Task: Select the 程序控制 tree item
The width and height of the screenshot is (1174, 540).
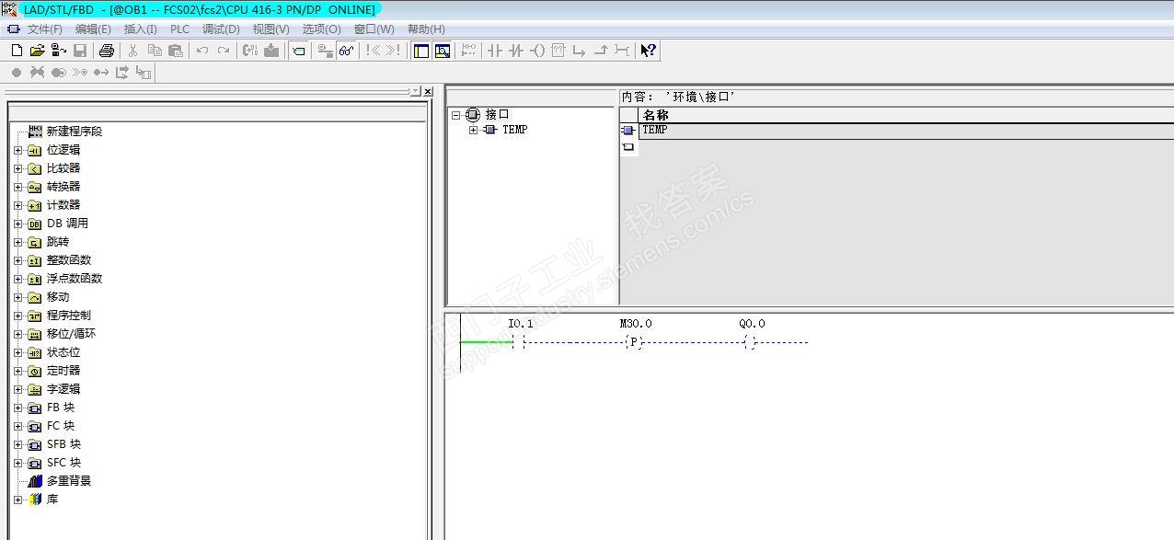Action: click(x=69, y=316)
